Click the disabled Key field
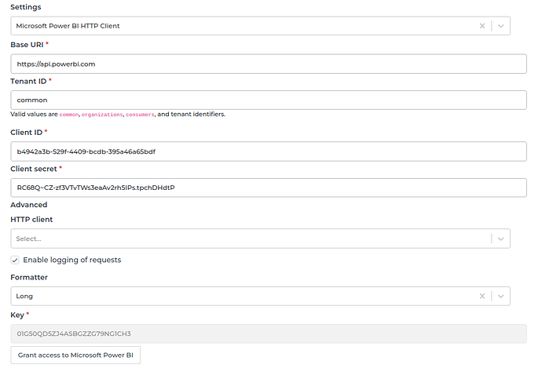Image resolution: width=542 pixels, height=368 pixels. (269, 333)
